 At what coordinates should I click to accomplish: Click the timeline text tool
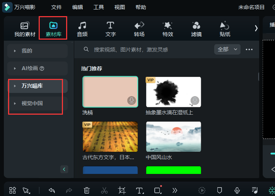coord(140,190)
